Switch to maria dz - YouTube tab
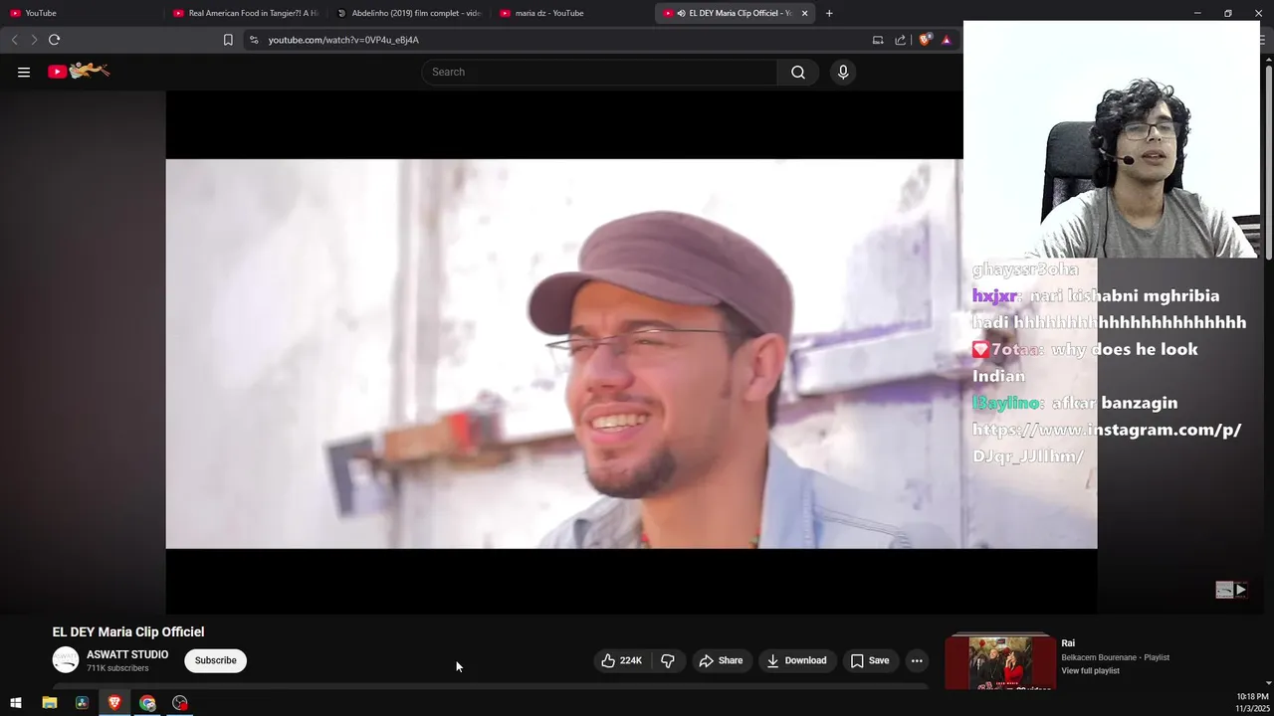Image resolution: width=1274 pixels, height=716 pixels. tap(571, 13)
